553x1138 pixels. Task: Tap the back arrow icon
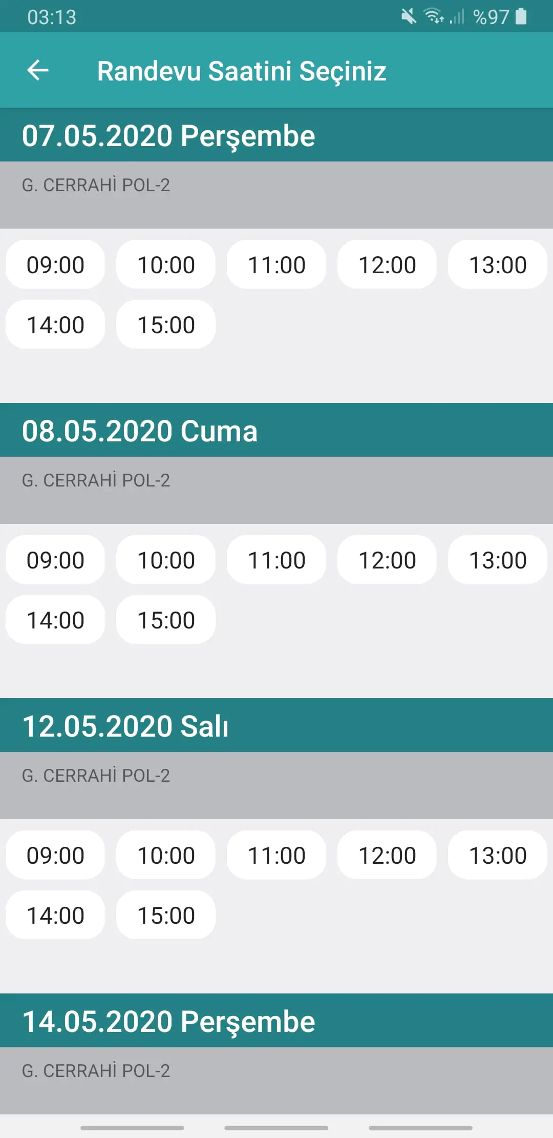[38, 70]
